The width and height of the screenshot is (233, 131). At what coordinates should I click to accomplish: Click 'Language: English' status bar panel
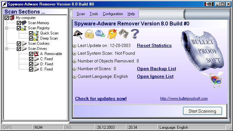point(191,127)
